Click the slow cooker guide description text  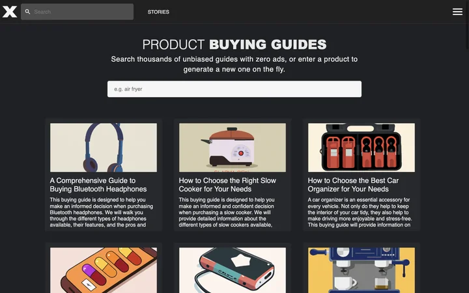(x=227, y=212)
